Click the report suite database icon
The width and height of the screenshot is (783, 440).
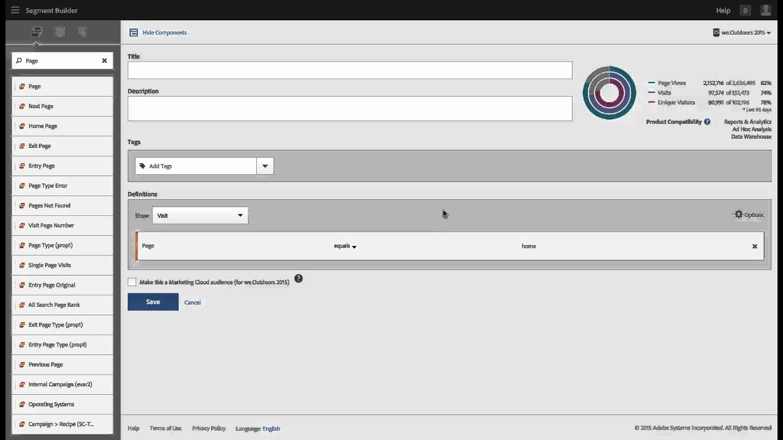tap(716, 32)
